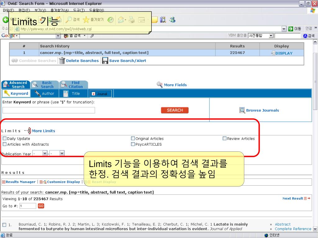Click the internet zone globe in status bar
Screen dimensions: 318x238
tap(266, 235)
